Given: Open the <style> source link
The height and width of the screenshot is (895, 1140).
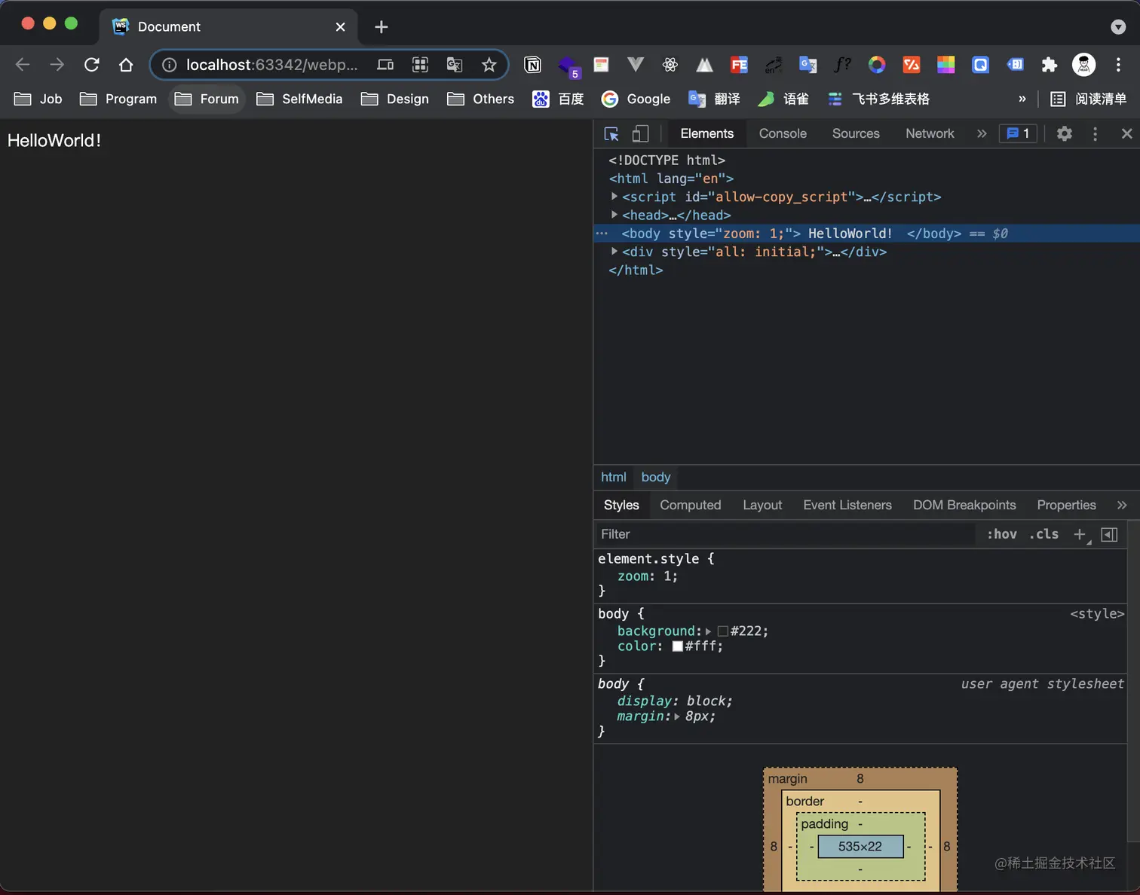Looking at the screenshot, I should (1097, 614).
